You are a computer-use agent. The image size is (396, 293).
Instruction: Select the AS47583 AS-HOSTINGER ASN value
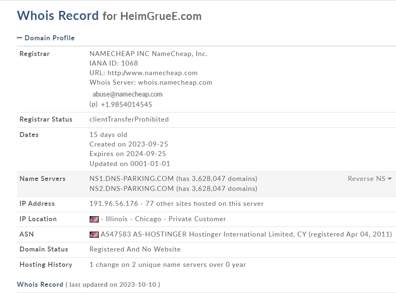coord(246,234)
